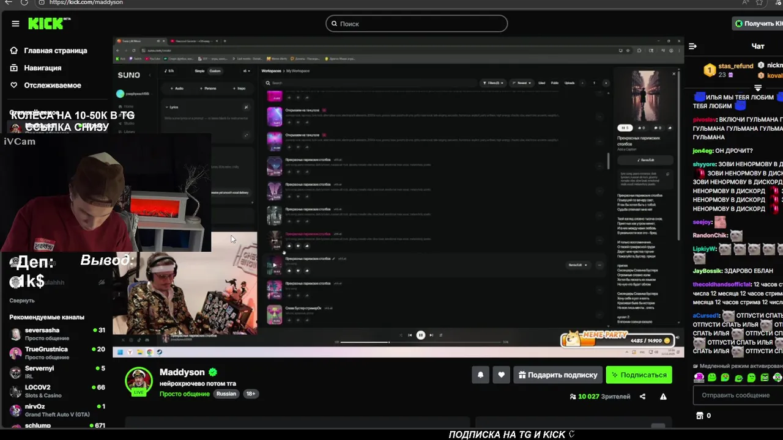Screen dimensions: 783x440
Task: Go to 'Главная страница' in sidebar
Action: coord(56,51)
